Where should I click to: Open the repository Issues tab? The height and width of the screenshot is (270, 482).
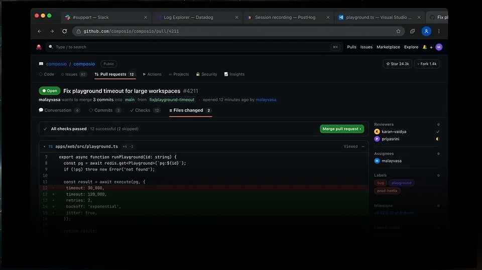[x=74, y=74]
